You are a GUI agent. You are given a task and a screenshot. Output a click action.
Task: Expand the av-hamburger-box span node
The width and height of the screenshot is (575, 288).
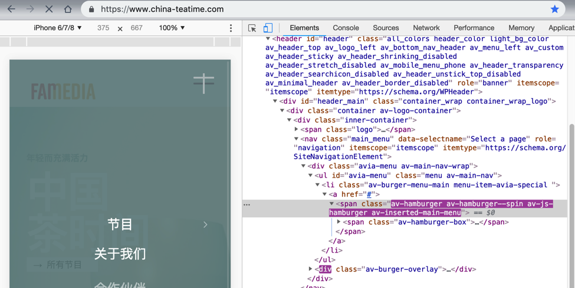tap(339, 222)
